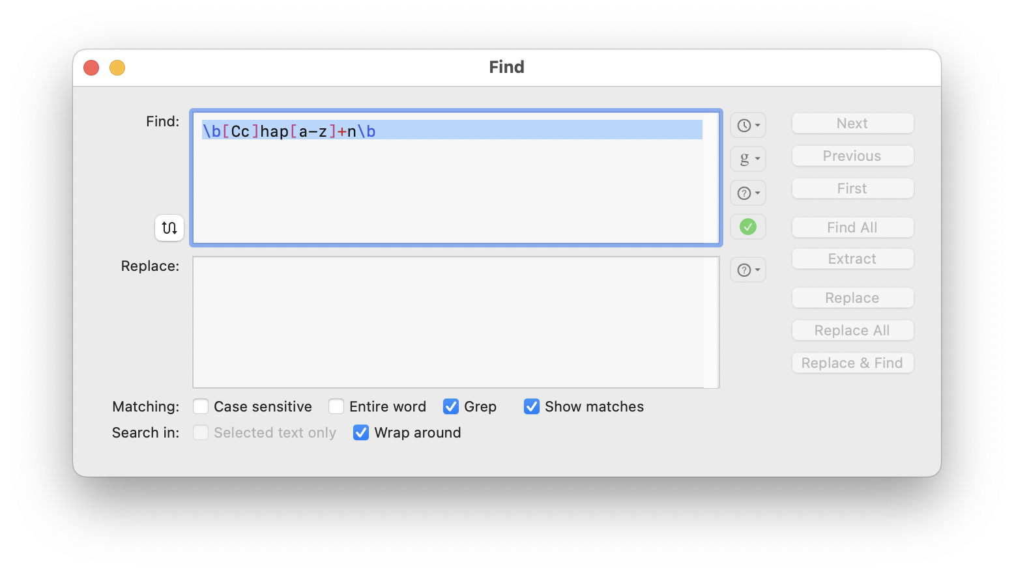Click inside the Replace text field

(456, 322)
